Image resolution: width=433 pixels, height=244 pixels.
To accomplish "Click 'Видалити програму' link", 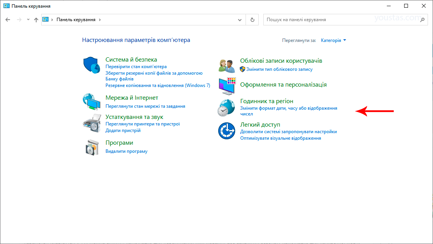I will pyautogui.click(x=127, y=151).
